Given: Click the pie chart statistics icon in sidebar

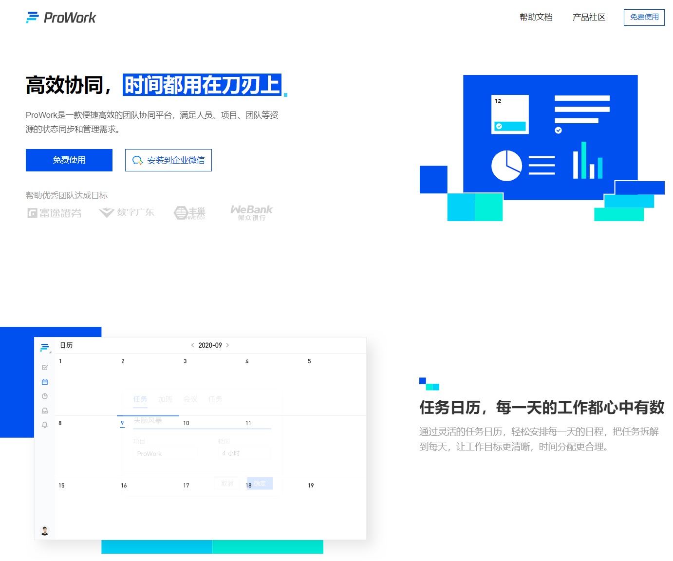Looking at the screenshot, I should point(45,396).
